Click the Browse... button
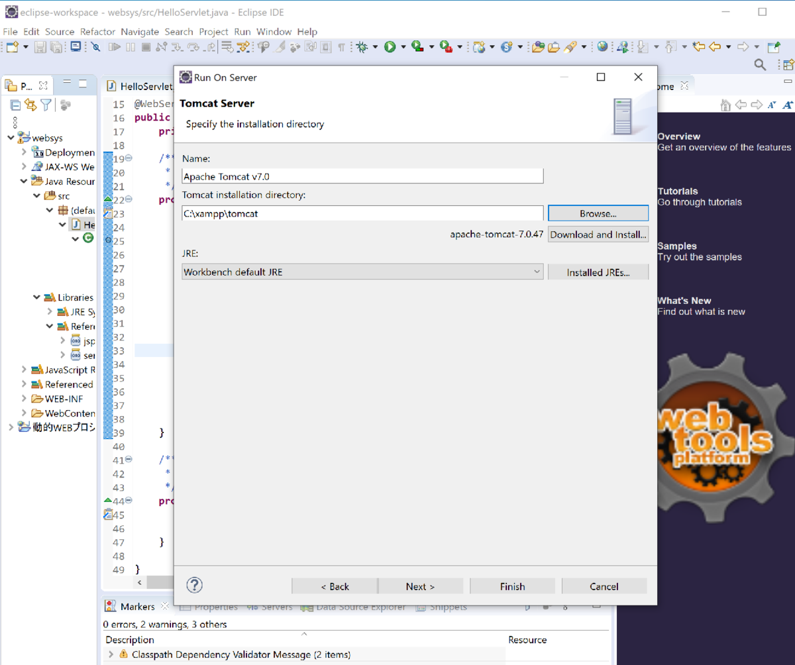 [x=598, y=213]
